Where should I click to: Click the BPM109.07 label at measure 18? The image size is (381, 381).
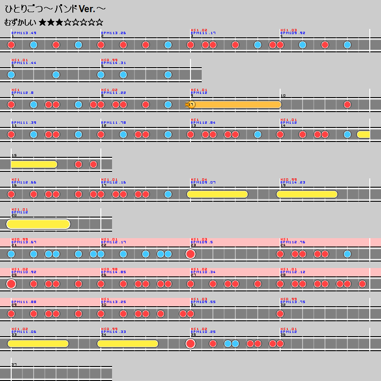(x=203, y=183)
